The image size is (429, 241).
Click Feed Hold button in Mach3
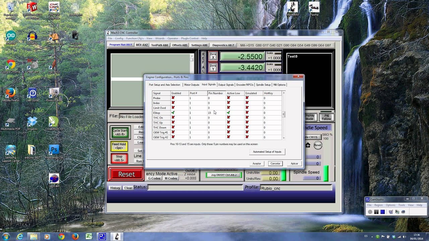click(x=119, y=146)
